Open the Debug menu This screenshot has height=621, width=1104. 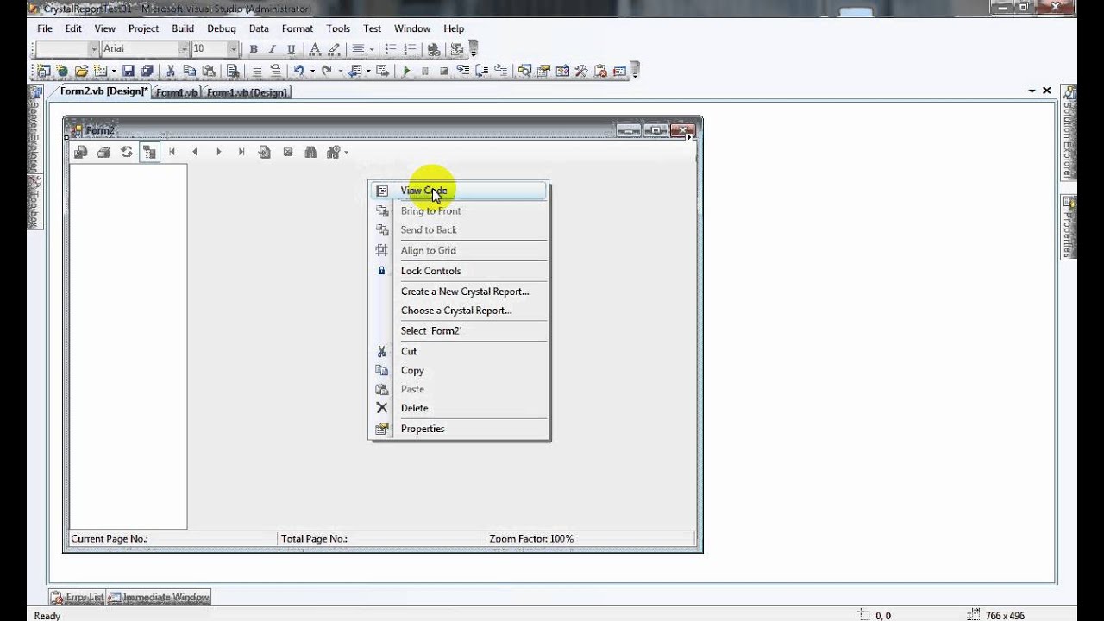(222, 28)
